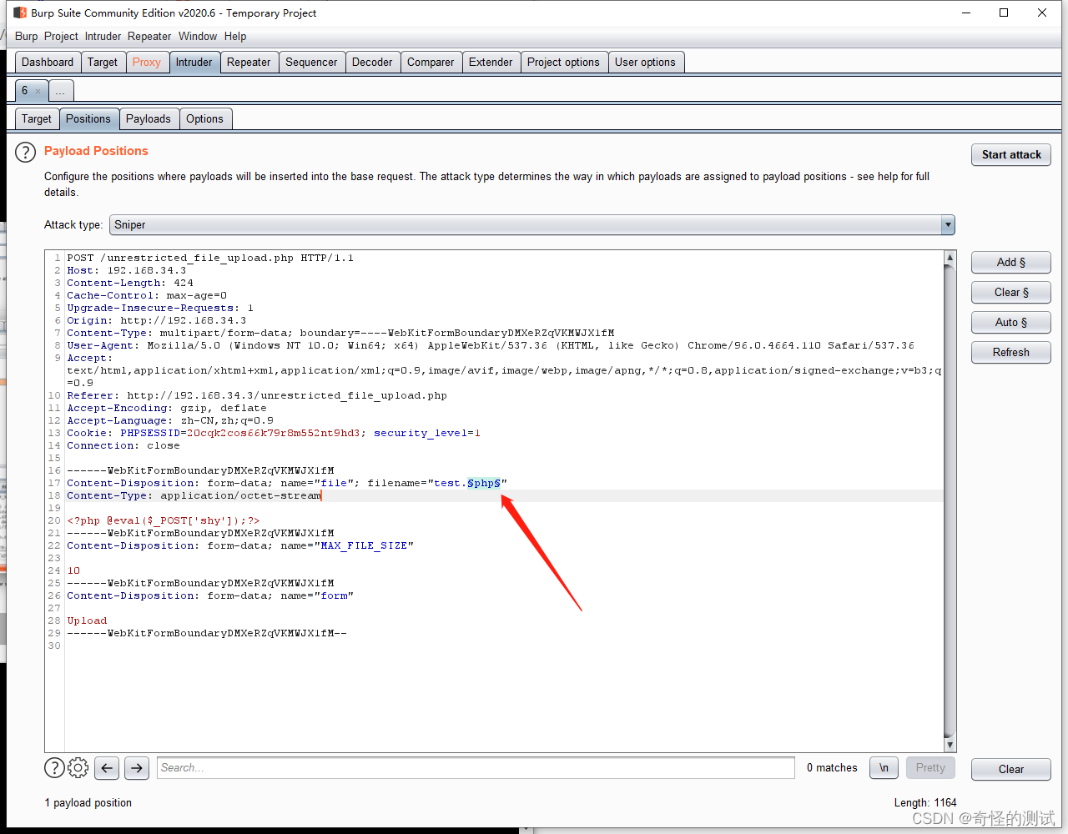The image size is (1068, 834).
Task: Click the '1 payload position' status text
Action: coord(88,803)
